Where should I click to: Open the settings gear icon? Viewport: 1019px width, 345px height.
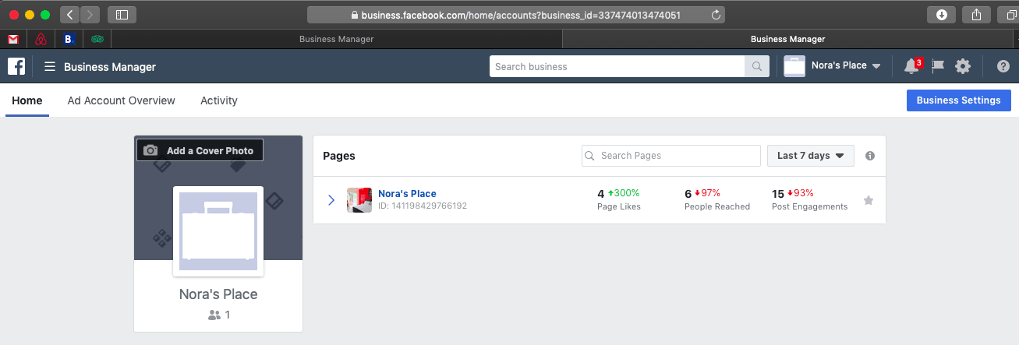[963, 66]
